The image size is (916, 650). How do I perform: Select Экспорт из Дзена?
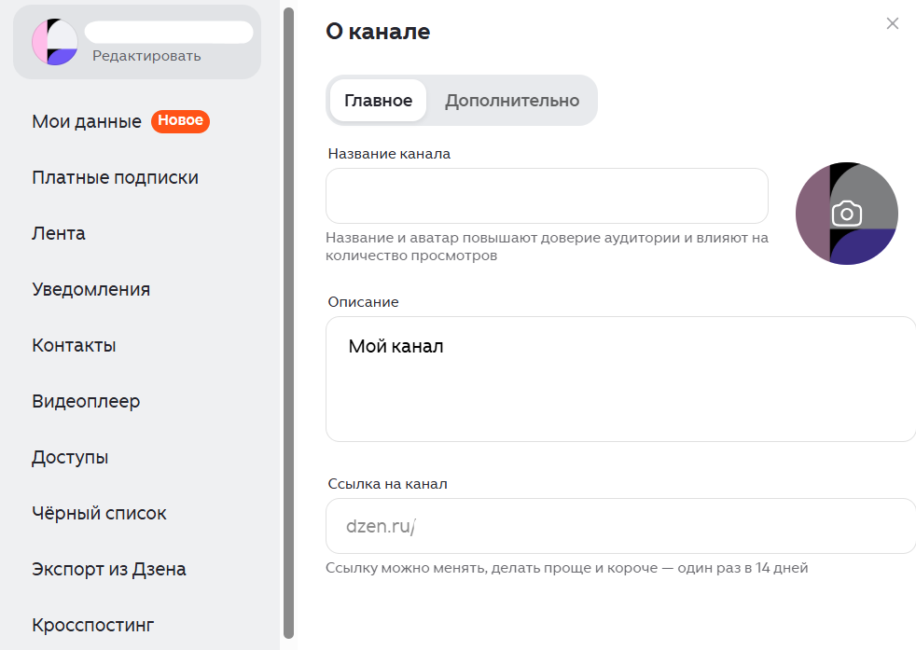[x=109, y=569]
